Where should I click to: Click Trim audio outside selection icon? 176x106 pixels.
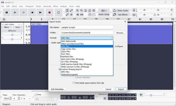[x=78, y=14]
